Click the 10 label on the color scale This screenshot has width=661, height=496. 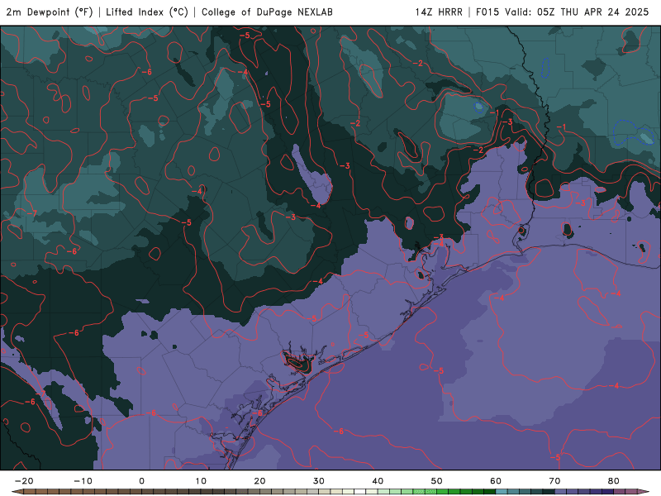201,481
